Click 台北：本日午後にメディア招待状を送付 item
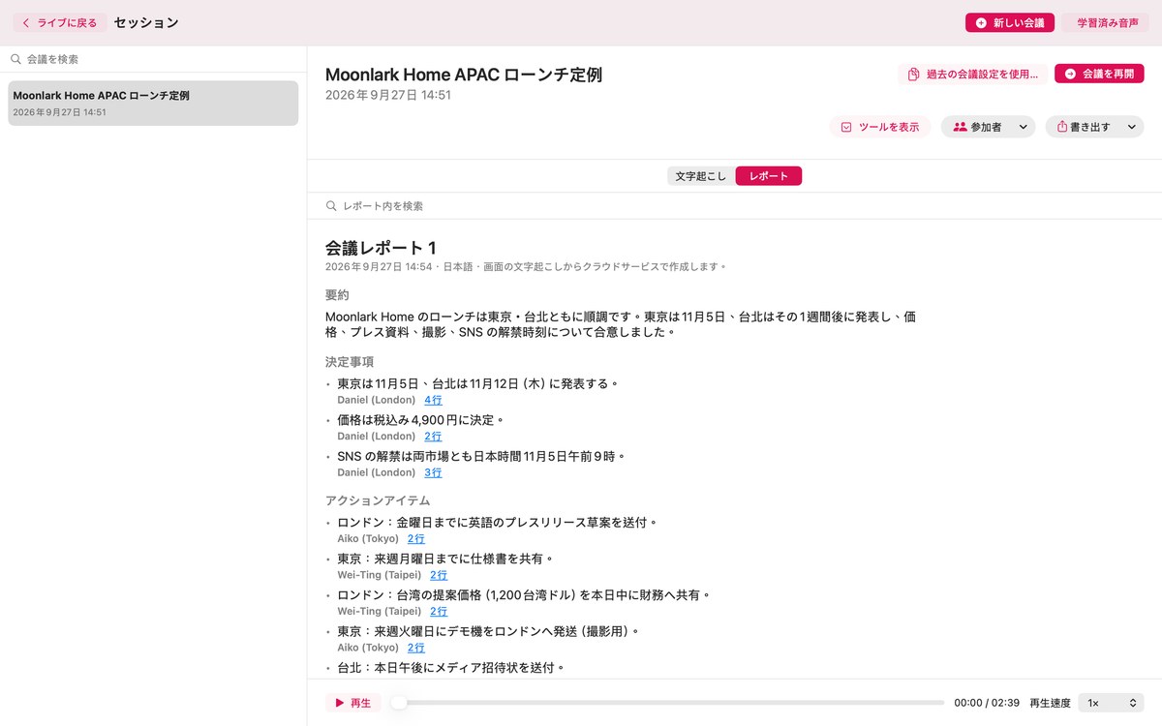 click(450, 668)
